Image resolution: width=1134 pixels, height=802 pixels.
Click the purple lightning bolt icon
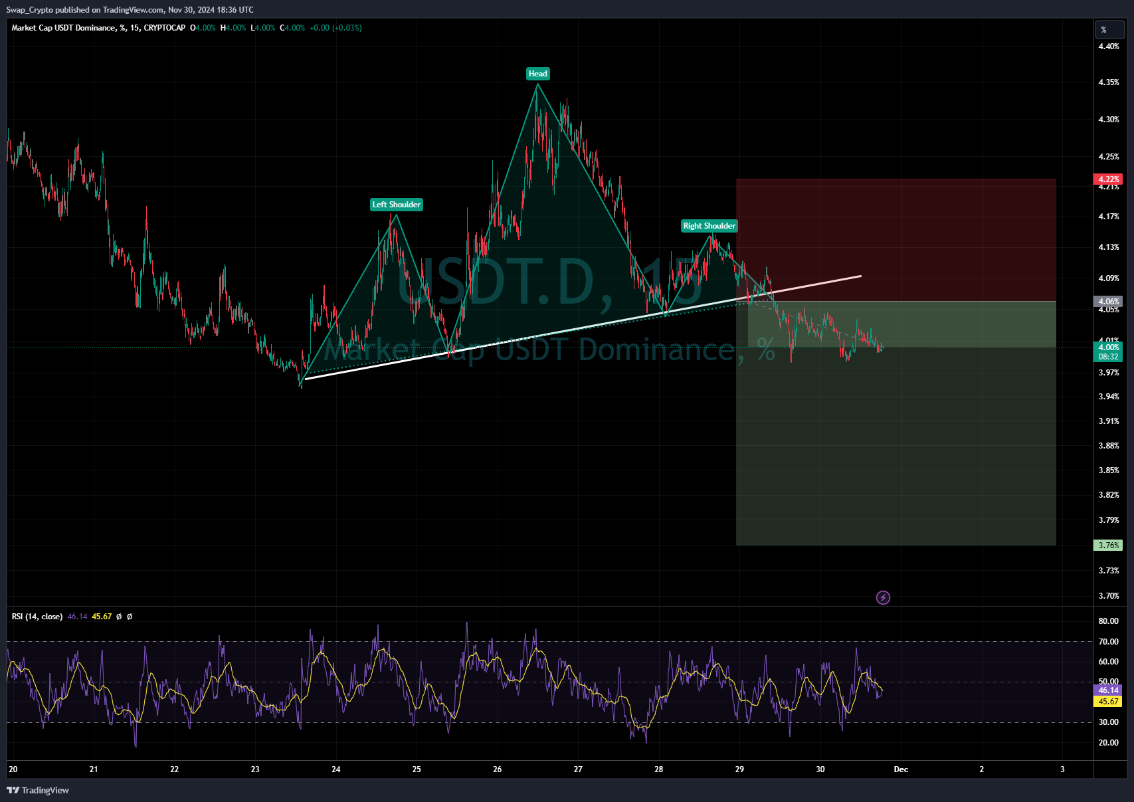pos(883,597)
